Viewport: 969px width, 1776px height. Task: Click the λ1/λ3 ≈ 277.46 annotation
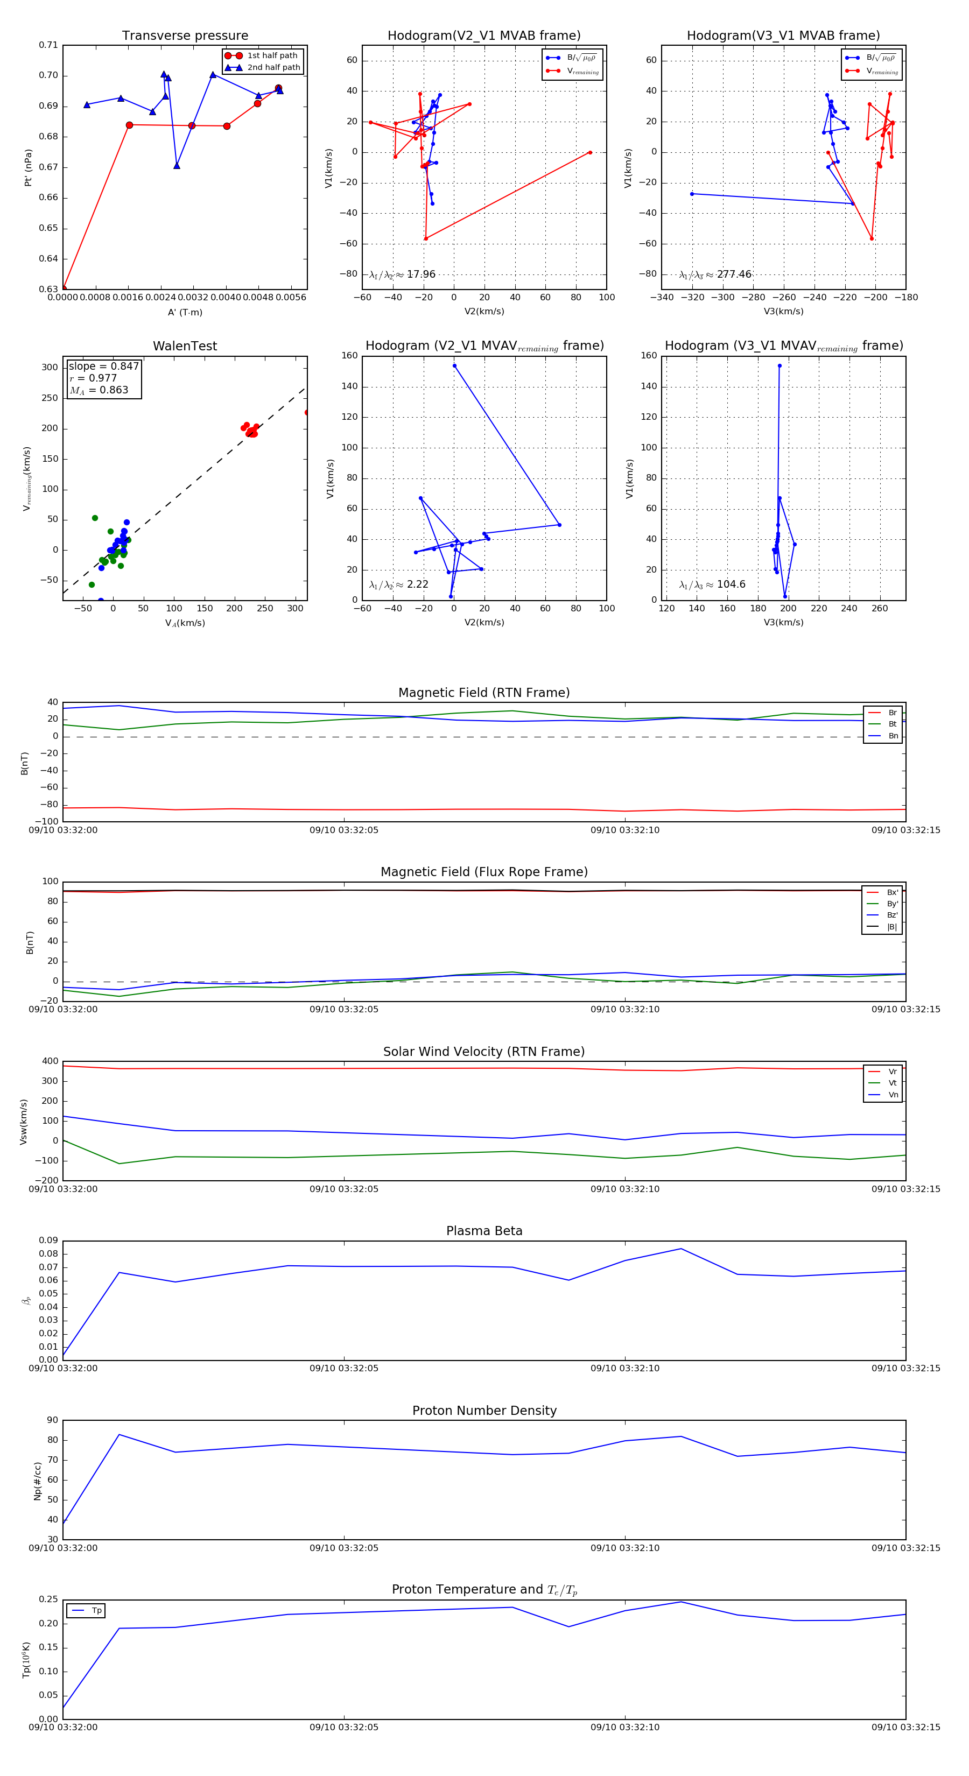[x=715, y=274]
